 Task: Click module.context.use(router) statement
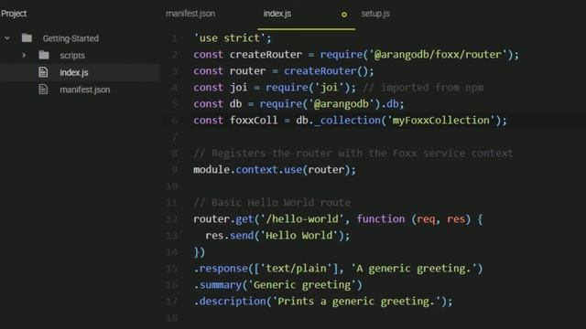pyautogui.click(x=275, y=169)
